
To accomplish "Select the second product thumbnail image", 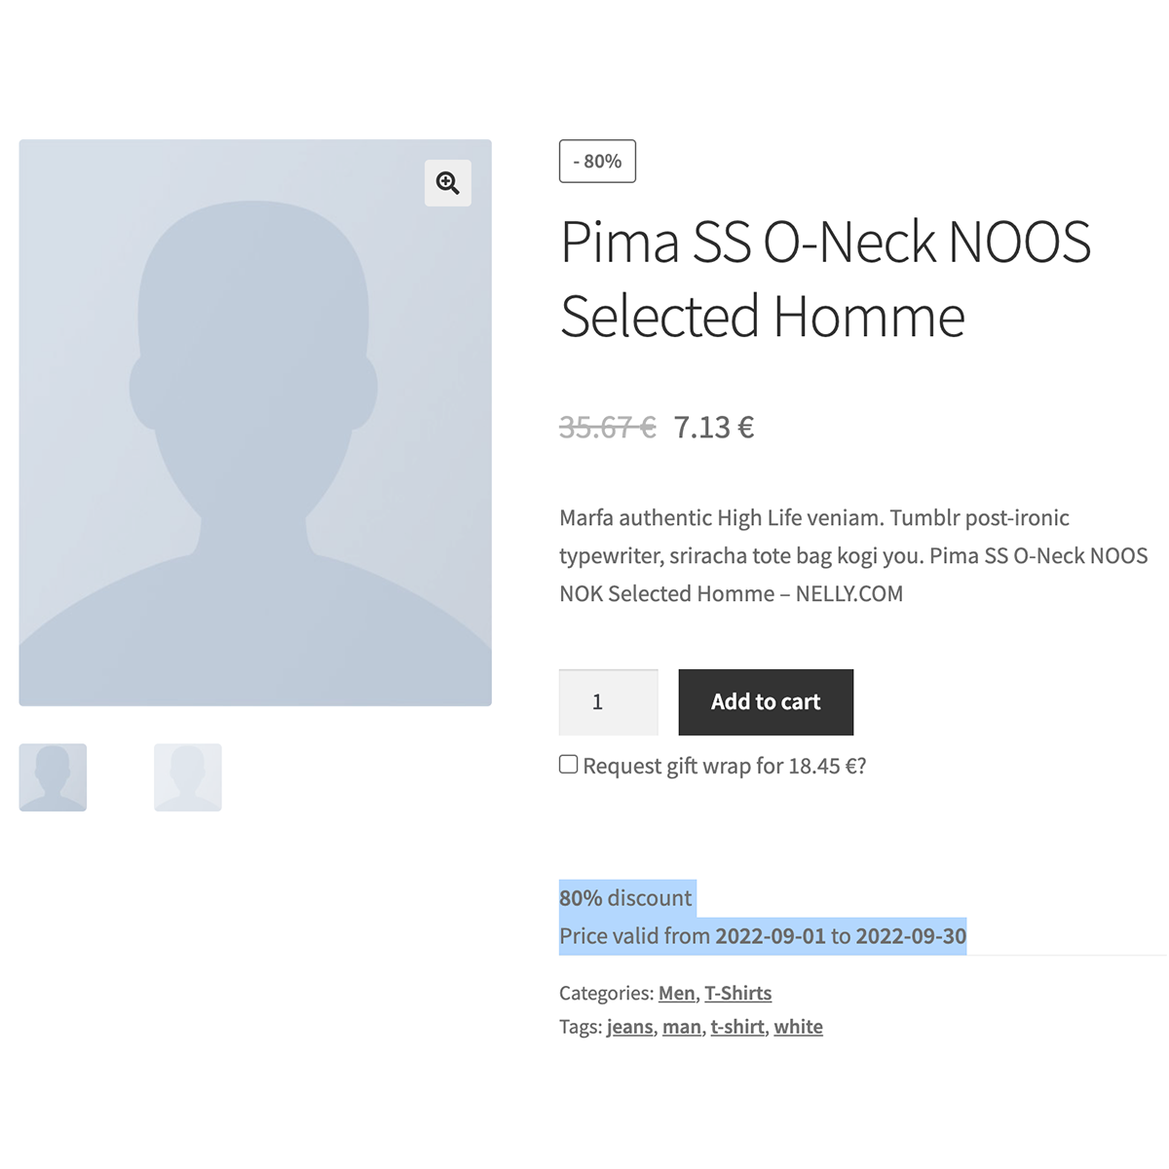I will [x=187, y=776].
